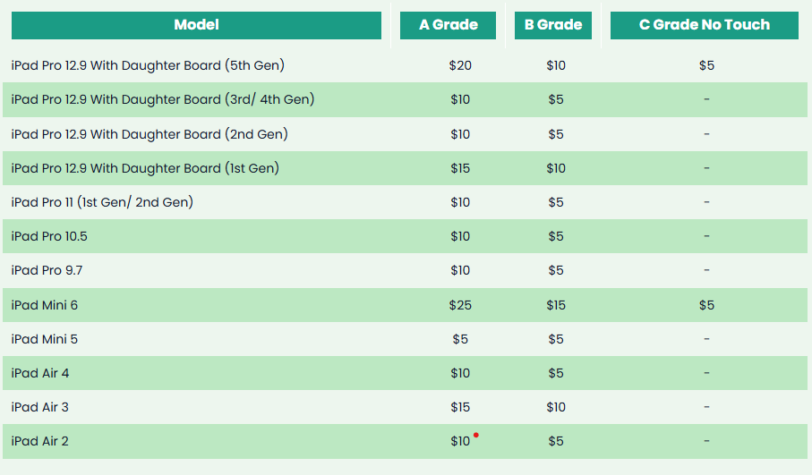Click the $20 A Grade price for 5th Gen
Viewport: 812px width, 475px height.
(460, 65)
